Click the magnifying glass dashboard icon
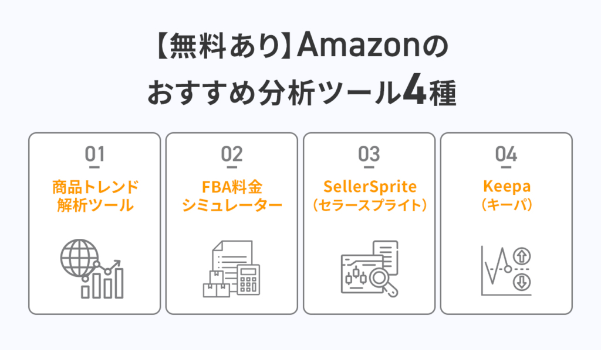Image resolution: width=601 pixels, height=350 pixels. (x=370, y=269)
